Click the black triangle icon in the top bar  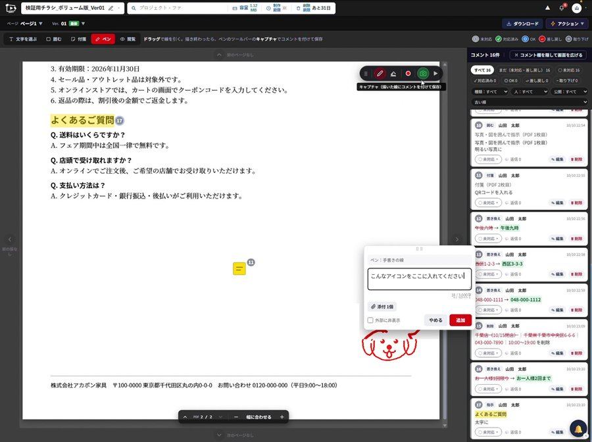(x=547, y=8)
